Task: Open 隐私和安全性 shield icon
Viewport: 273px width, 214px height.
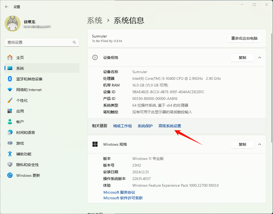Action: coord(10,164)
